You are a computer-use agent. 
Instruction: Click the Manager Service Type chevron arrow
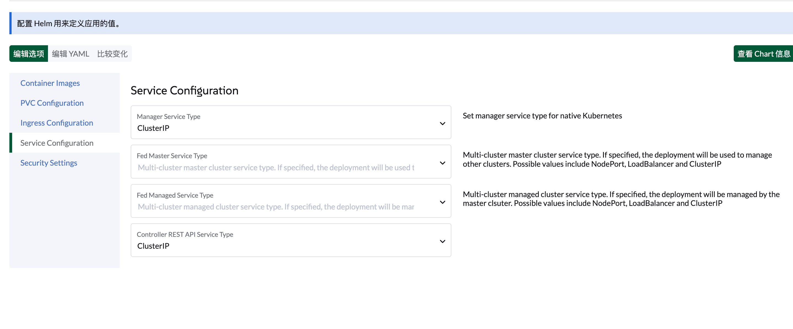(x=442, y=124)
